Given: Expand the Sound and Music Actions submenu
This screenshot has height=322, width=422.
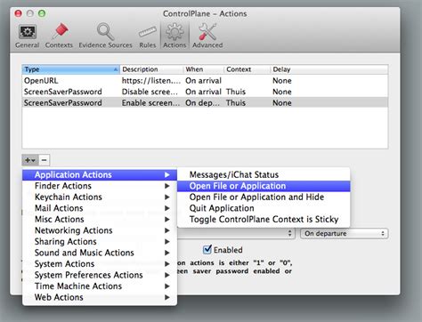Looking at the screenshot, I should point(100,253).
